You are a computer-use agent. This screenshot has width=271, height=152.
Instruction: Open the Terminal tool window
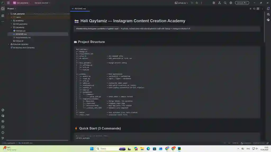[3, 127]
